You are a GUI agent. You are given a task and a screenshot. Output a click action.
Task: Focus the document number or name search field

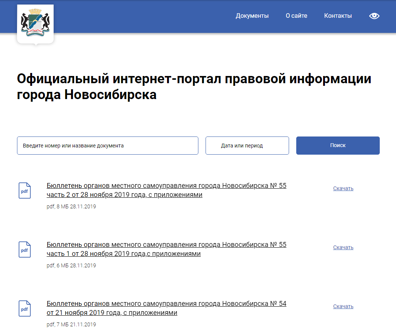pyautogui.click(x=107, y=146)
